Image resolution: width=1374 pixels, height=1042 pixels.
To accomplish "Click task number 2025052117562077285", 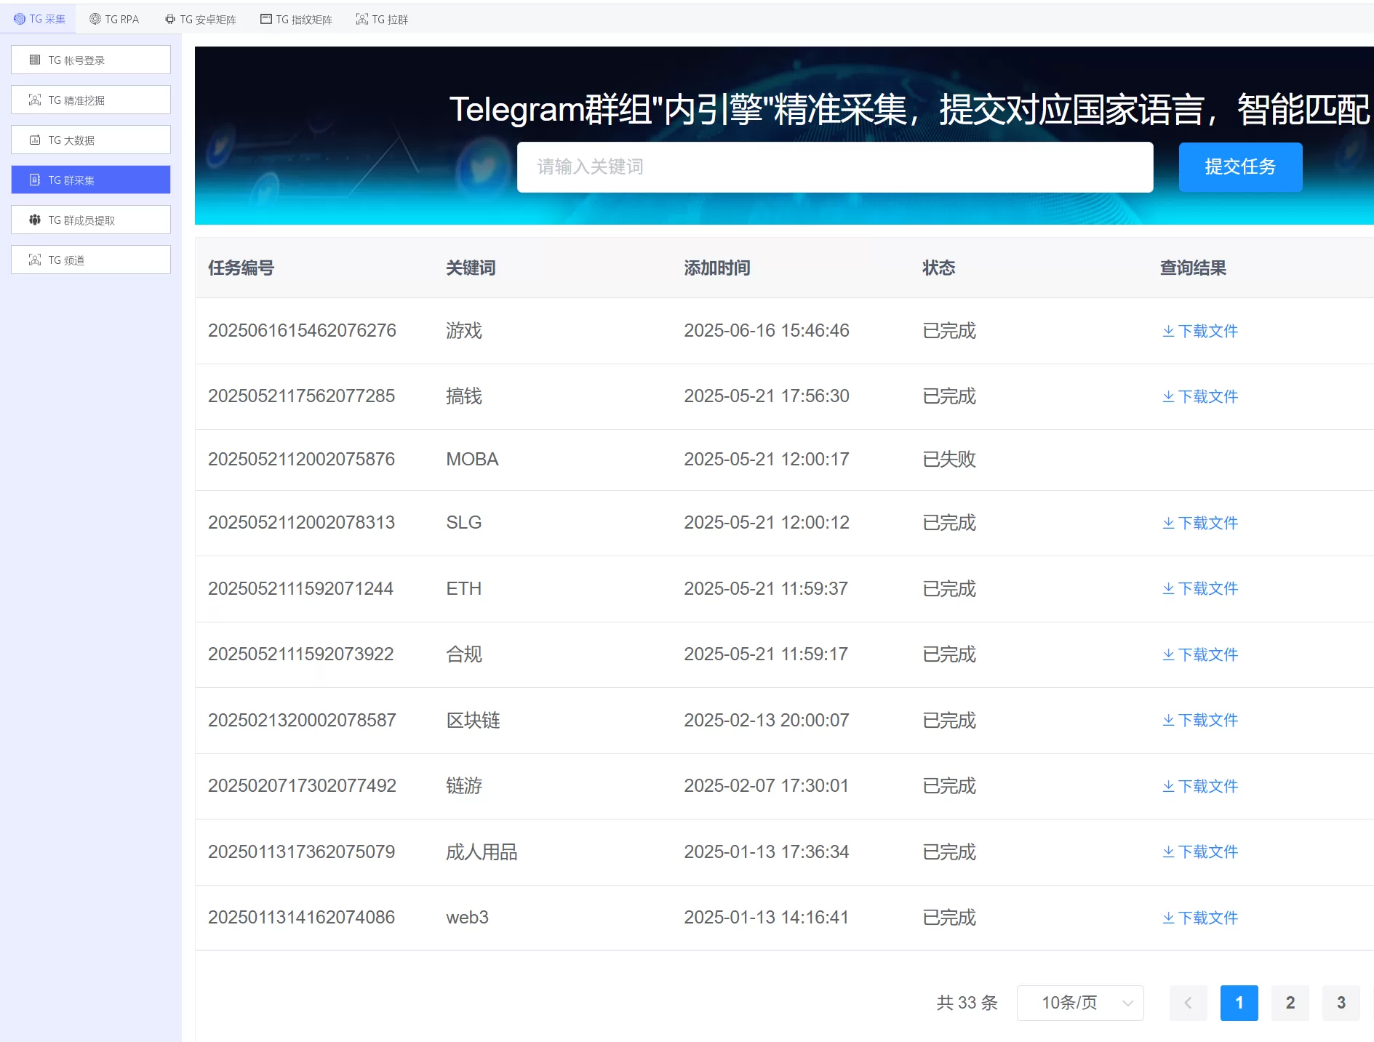I will pyautogui.click(x=301, y=396).
